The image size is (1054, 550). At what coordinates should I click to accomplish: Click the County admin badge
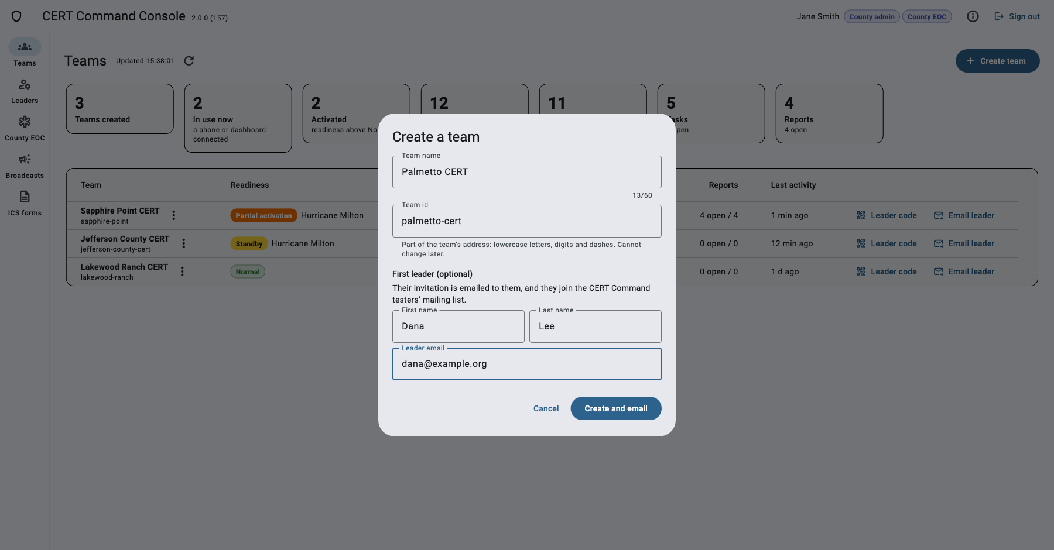click(x=871, y=16)
